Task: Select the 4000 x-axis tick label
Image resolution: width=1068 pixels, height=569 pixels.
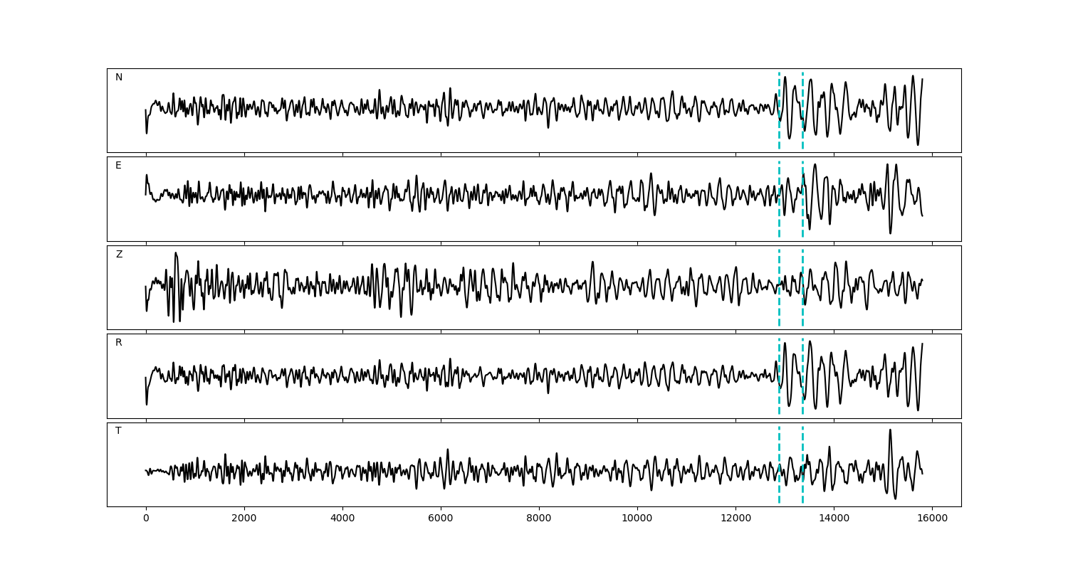Action: 342,519
